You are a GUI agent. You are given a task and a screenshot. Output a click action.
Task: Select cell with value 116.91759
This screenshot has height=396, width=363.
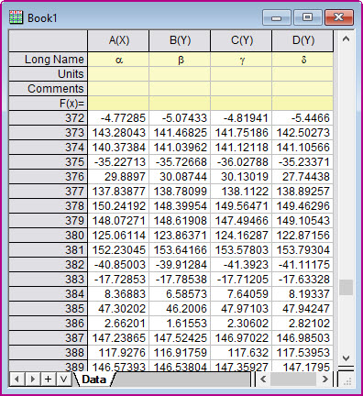coord(180,353)
